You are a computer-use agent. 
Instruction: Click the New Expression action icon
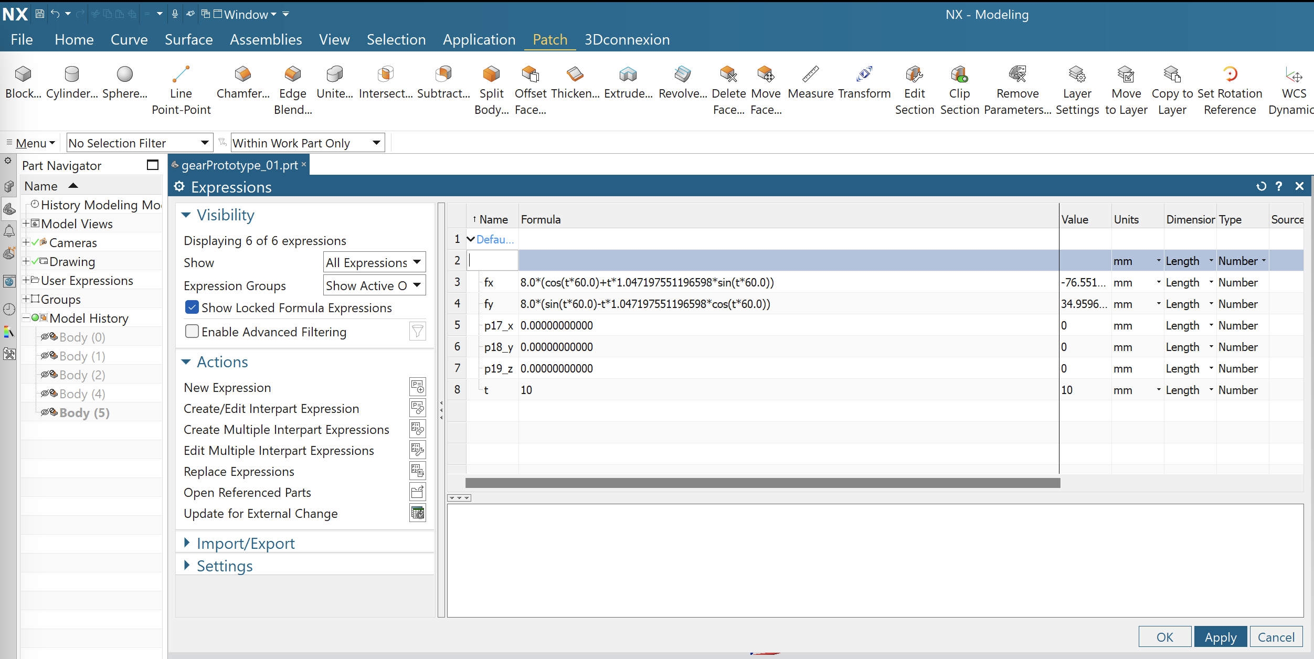click(417, 387)
